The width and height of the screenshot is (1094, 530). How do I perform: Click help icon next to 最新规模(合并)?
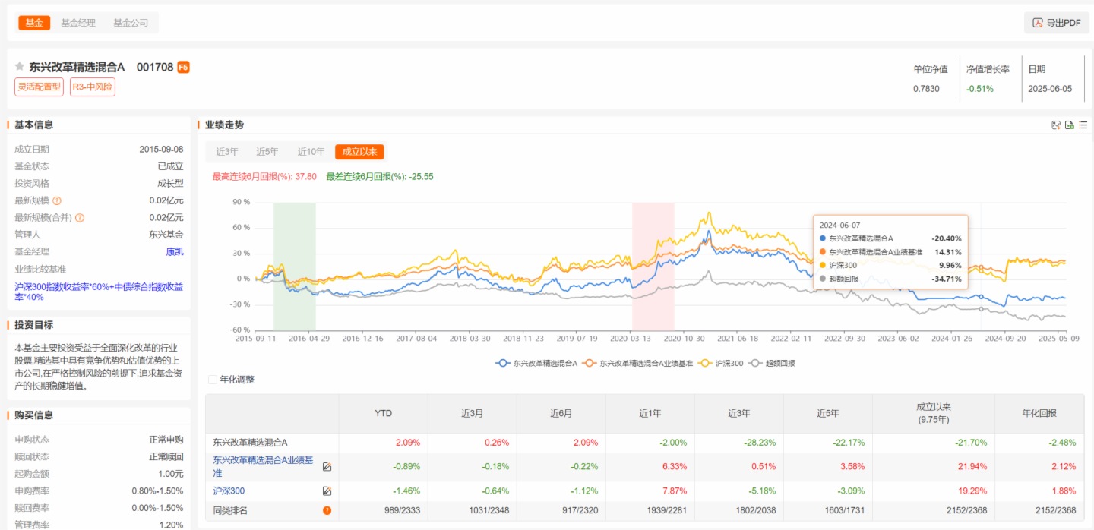point(80,218)
